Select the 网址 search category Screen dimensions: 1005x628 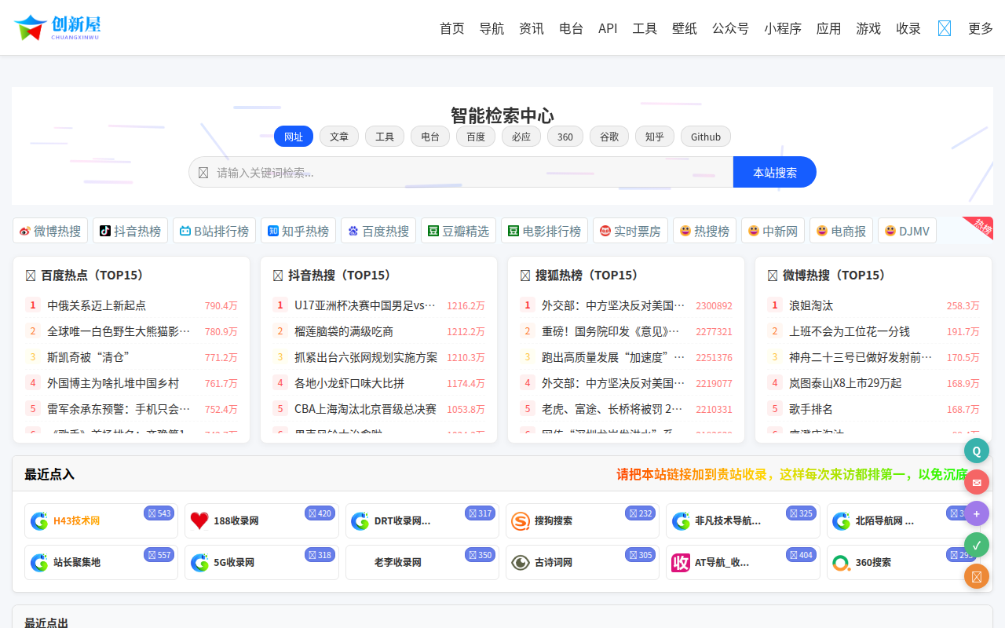(294, 137)
